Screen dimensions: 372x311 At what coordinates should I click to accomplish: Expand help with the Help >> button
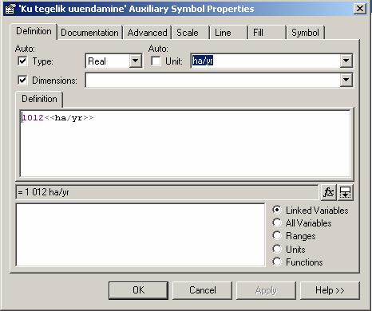pos(330,290)
